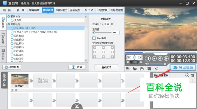The width and height of the screenshot is (197, 109).
Task: Stop the video preview playback
Action: point(154,59)
